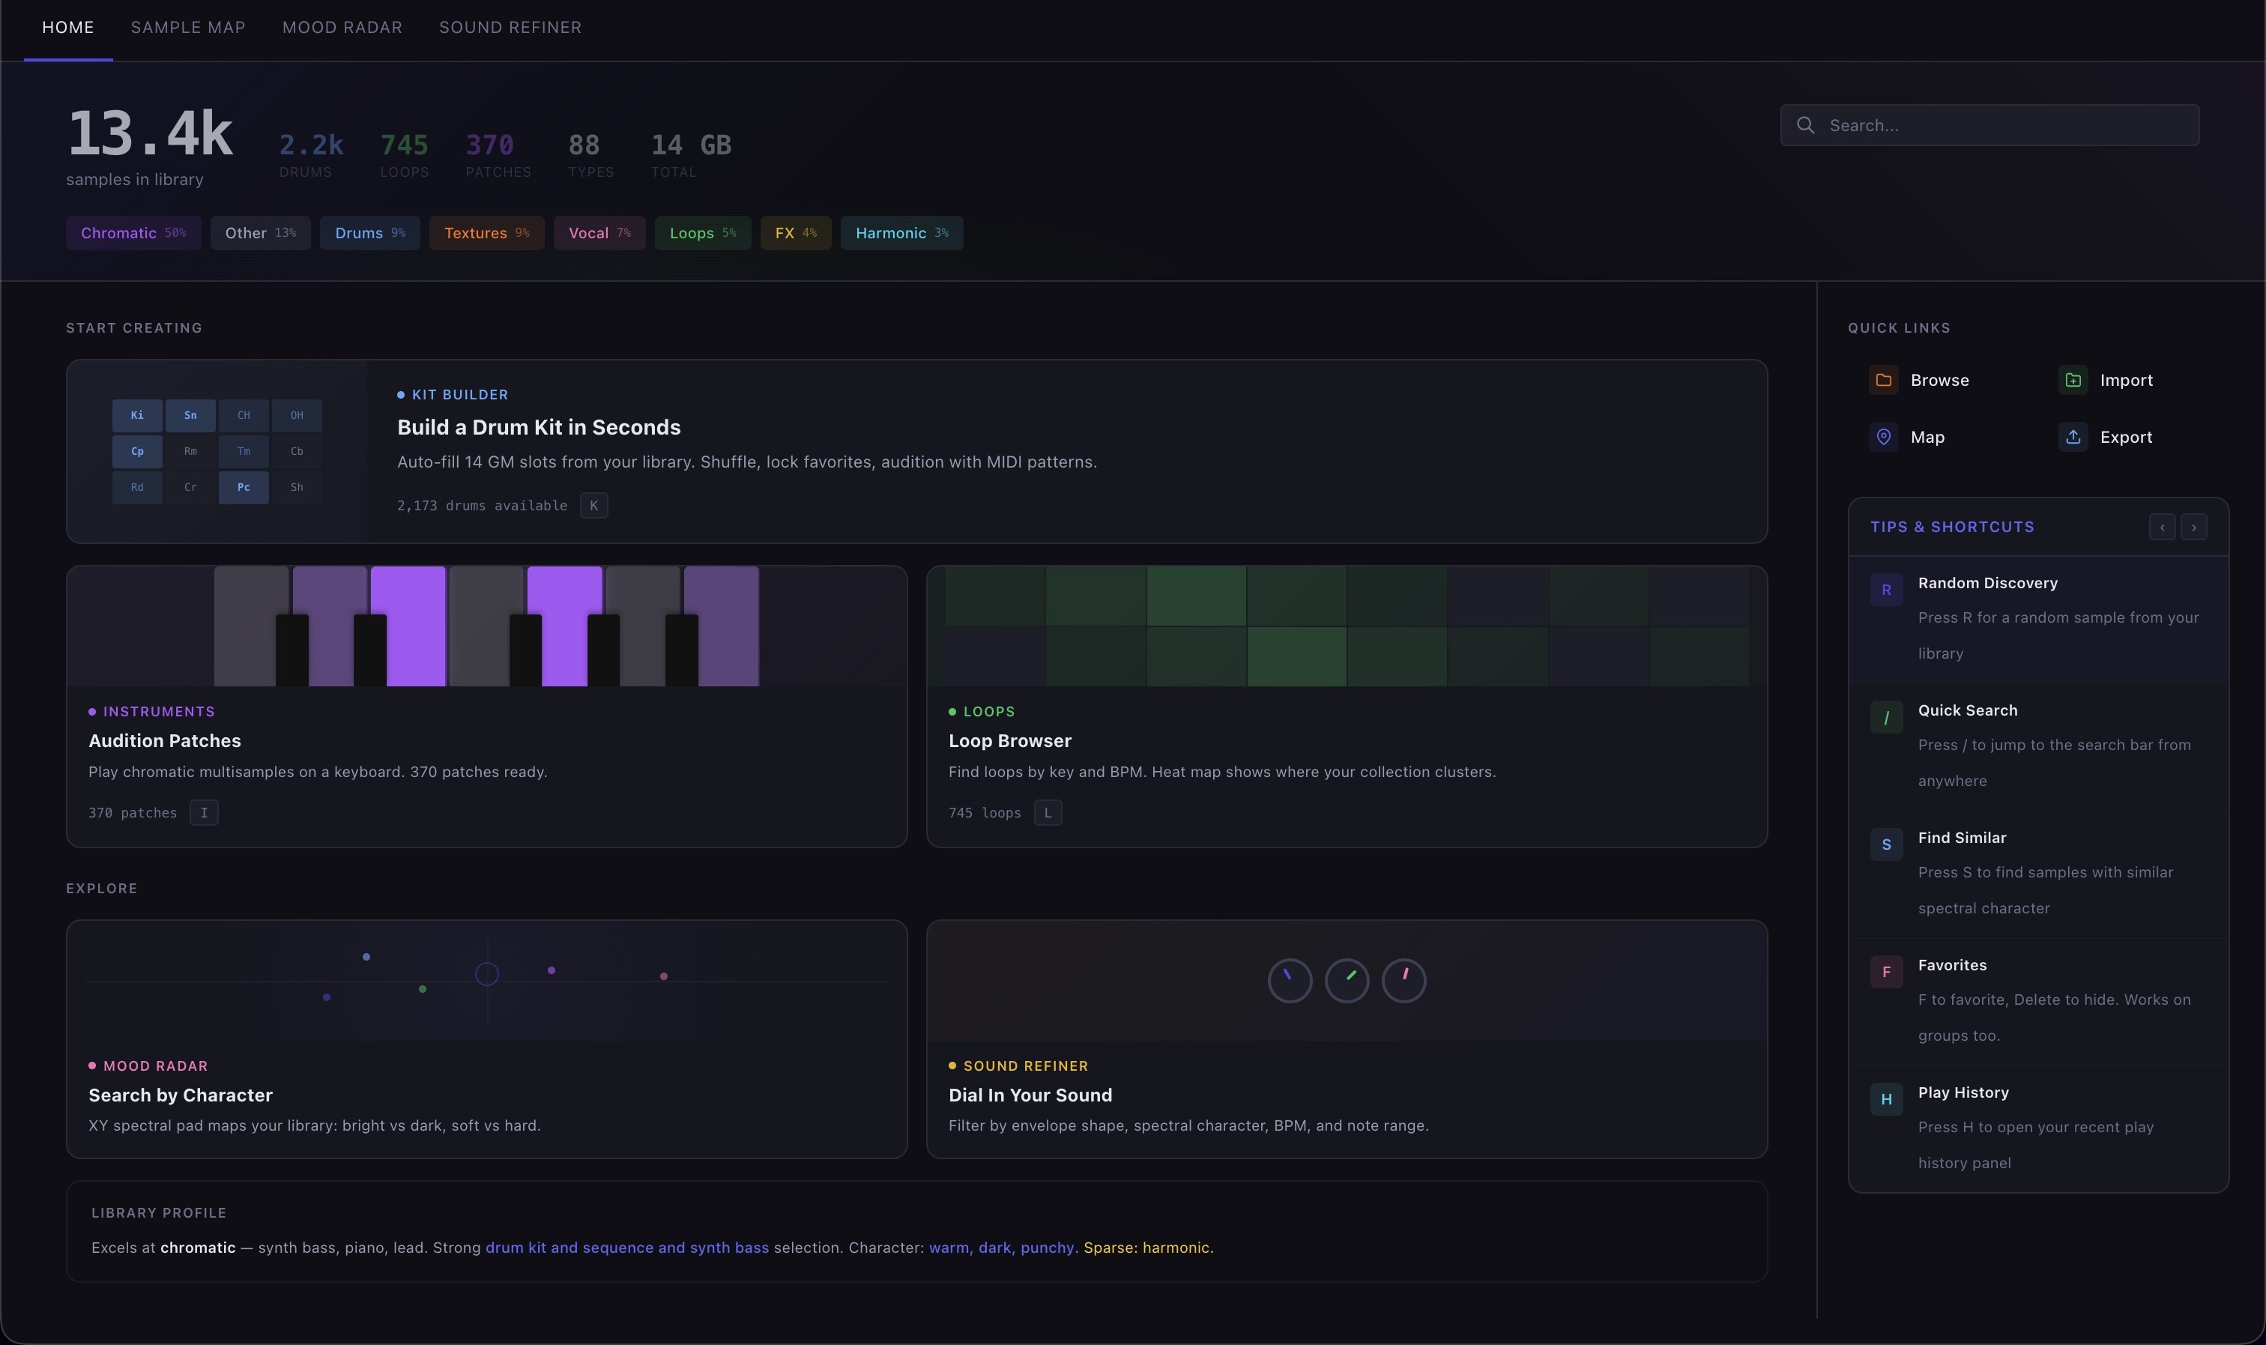
Task: Open the Sound Refiner tab
Action: point(510,27)
